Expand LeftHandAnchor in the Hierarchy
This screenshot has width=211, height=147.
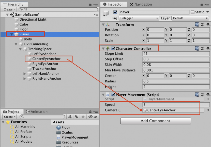(25, 74)
